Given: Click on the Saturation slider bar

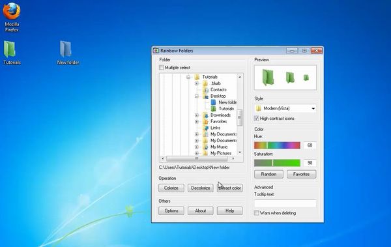Looking at the screenshot, I should click(x=277, y=163).
